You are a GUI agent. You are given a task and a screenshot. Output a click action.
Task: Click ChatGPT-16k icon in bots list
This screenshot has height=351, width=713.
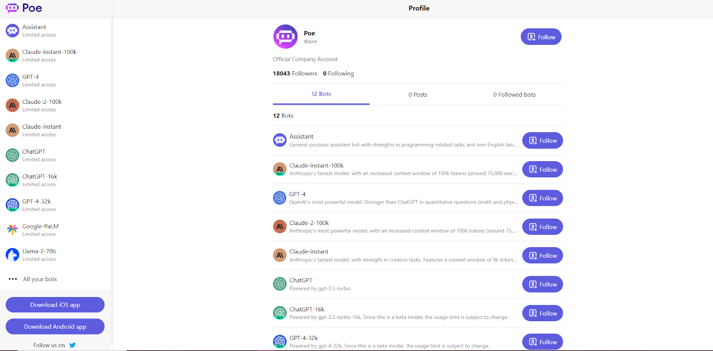tap(280, 313)
